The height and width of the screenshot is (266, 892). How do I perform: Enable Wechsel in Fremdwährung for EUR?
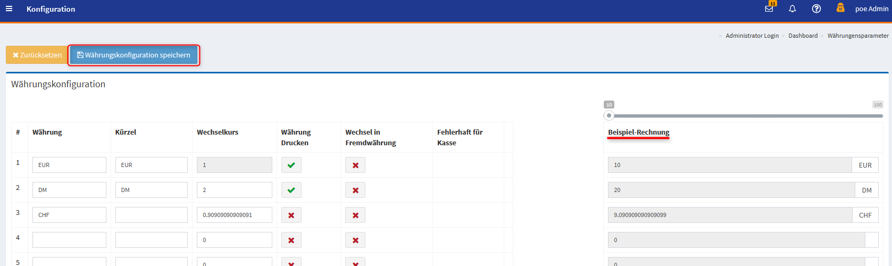[x=355, y=165]
